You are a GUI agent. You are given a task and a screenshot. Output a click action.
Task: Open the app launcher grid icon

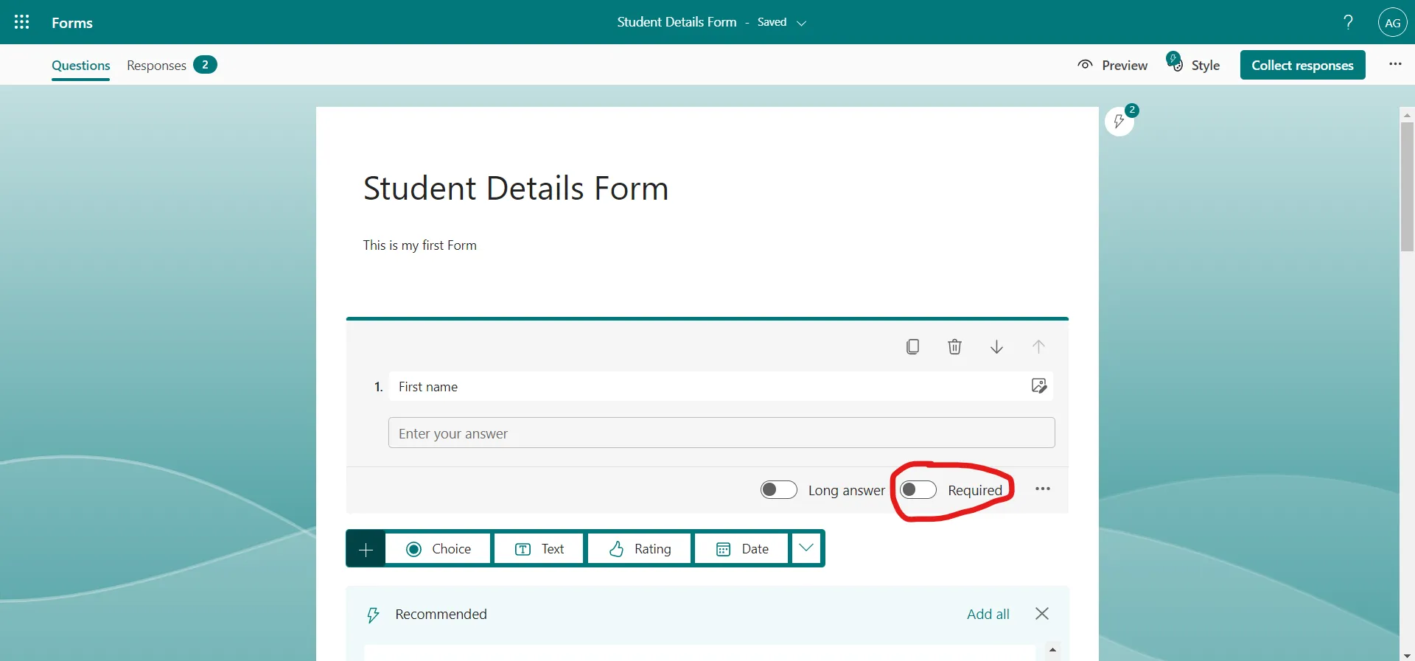[22, 22]
